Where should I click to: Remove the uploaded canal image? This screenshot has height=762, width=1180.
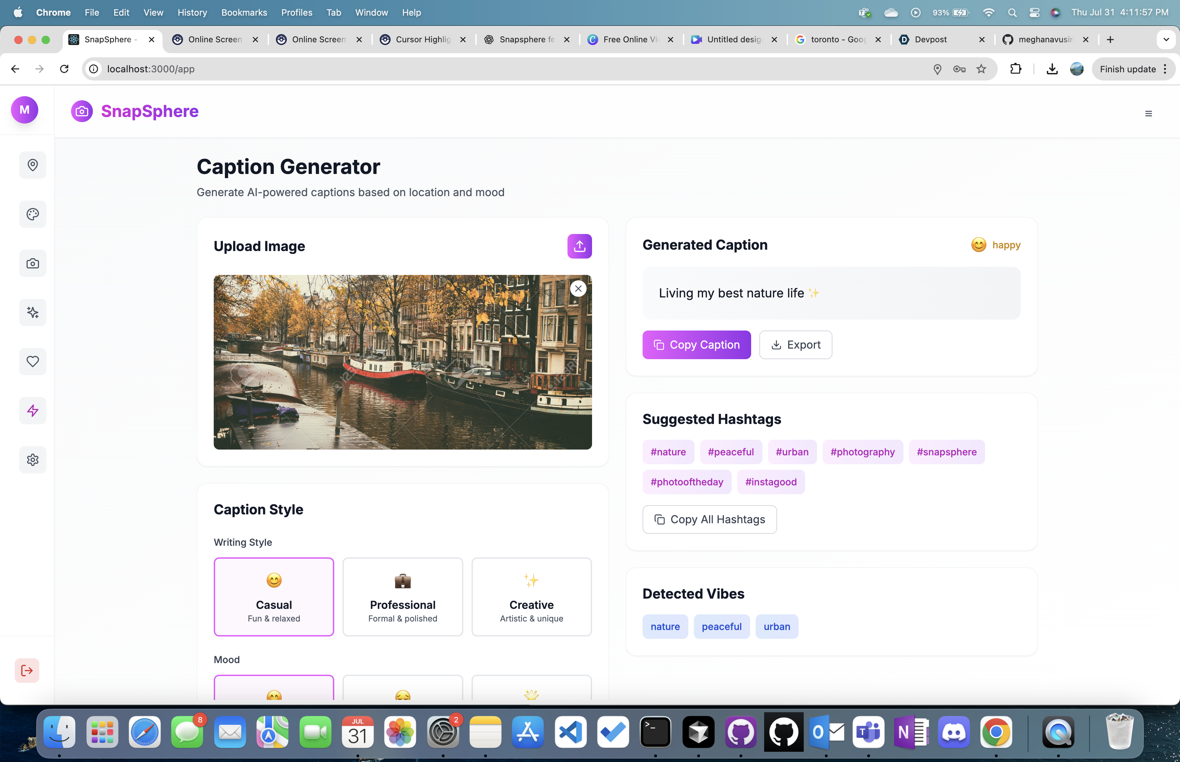pos(578,289)
